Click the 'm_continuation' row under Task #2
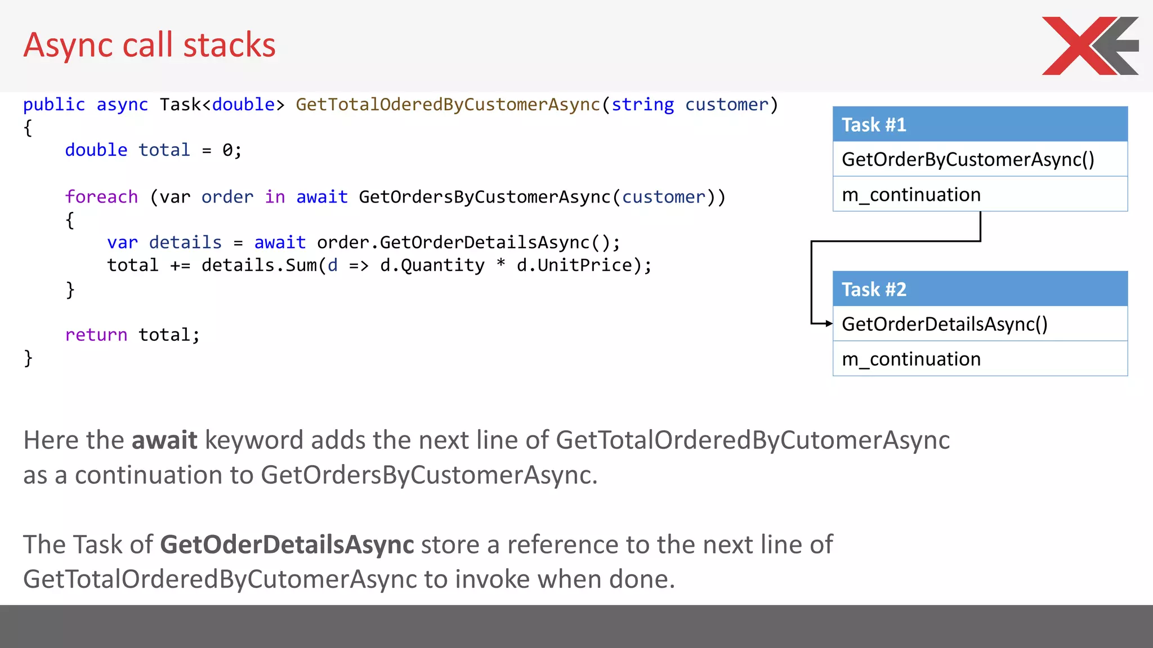 (x=980, y=359)
